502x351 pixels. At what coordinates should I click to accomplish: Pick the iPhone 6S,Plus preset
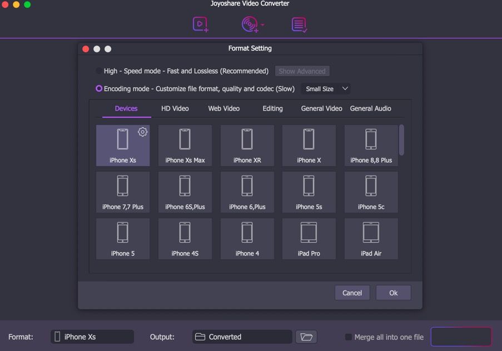185,192
